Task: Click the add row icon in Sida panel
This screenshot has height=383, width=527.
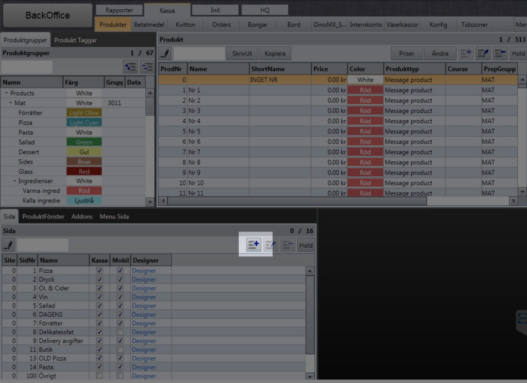Action: [254, 245]
